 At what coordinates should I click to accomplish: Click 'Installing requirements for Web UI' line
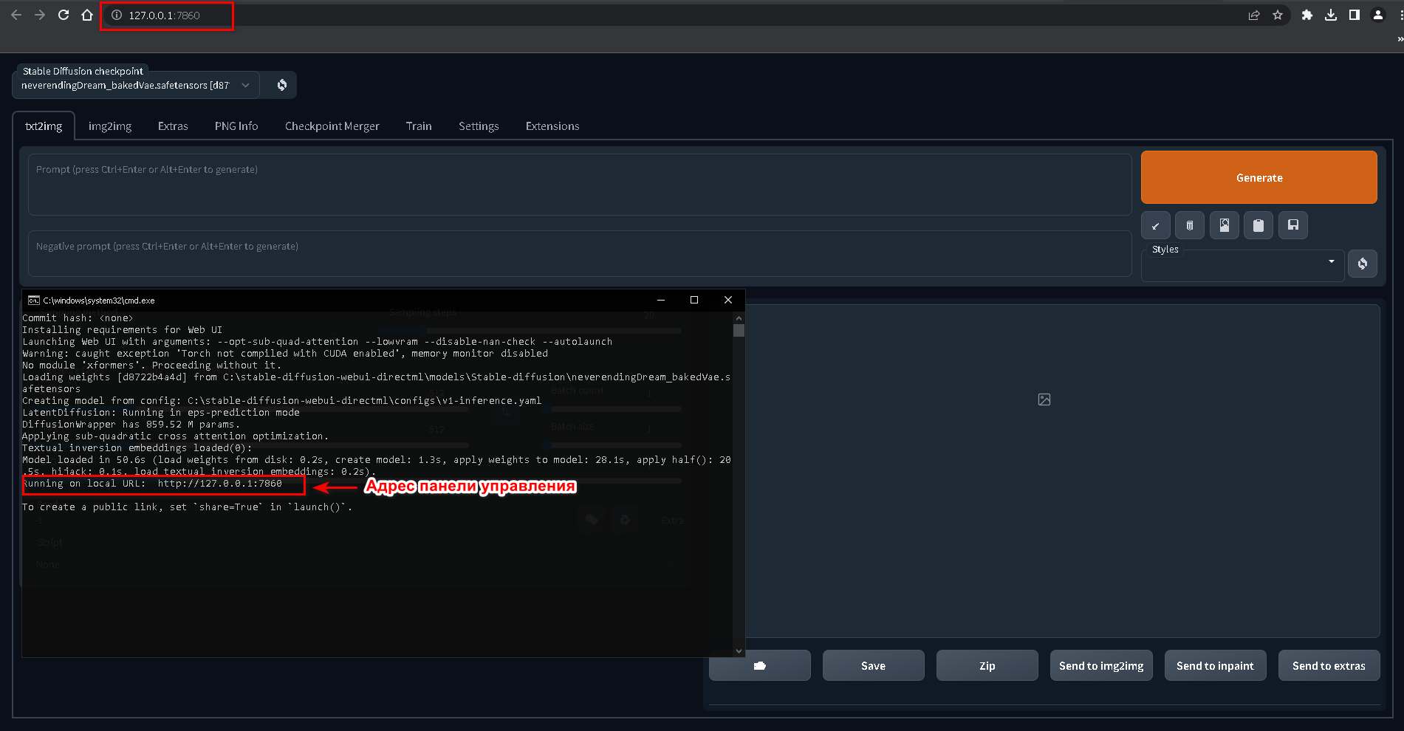(x=122, y=330)
